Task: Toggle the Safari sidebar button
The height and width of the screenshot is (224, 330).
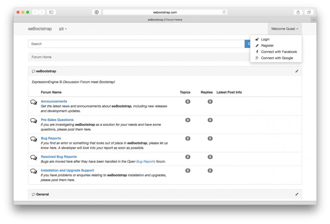Action: click(x=51, y=12)
